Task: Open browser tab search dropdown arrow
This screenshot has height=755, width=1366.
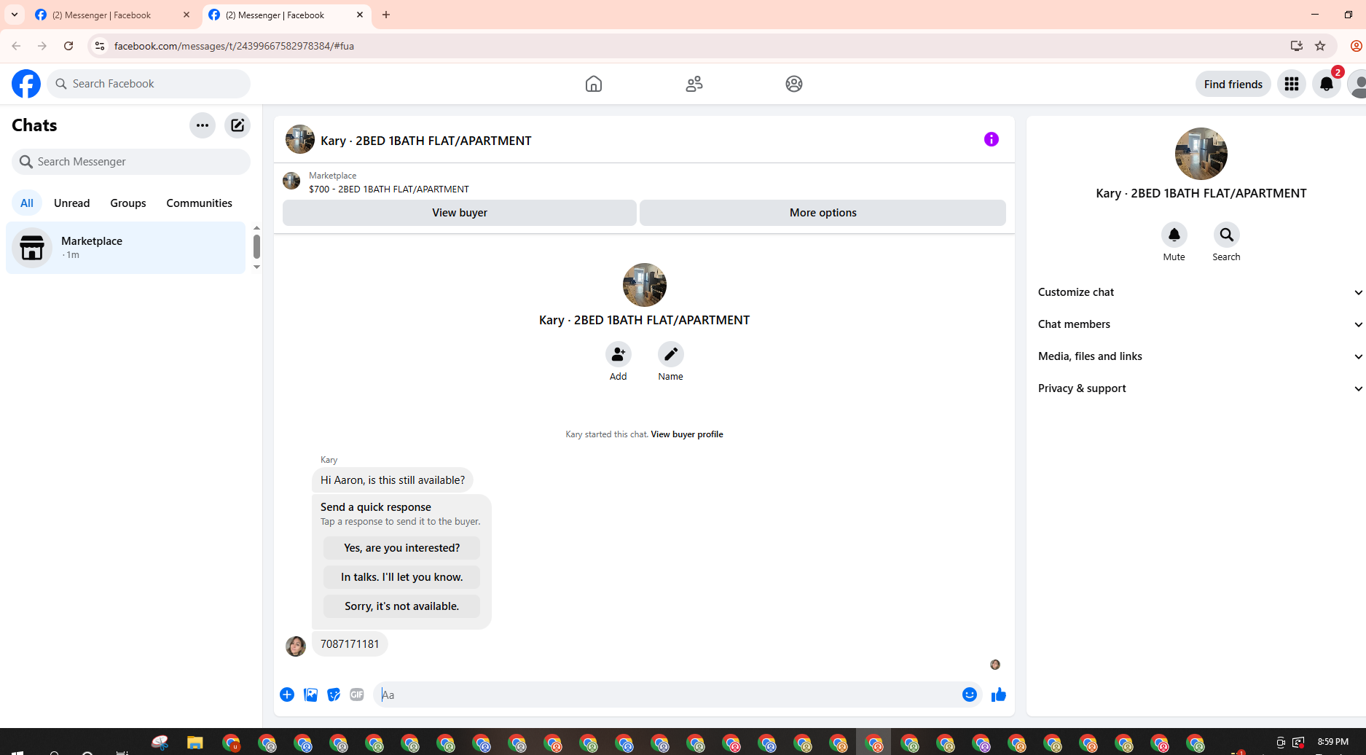Action: (x=15, y=15)
